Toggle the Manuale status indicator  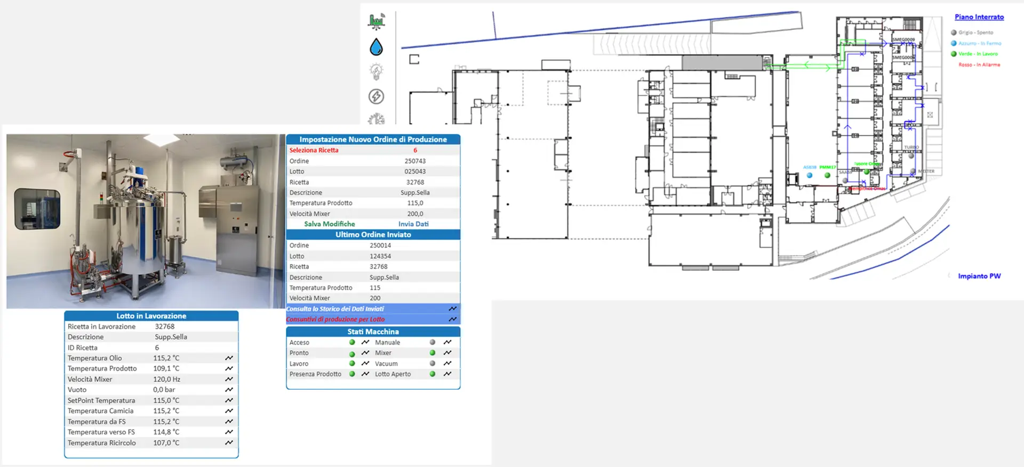point(433,342)
